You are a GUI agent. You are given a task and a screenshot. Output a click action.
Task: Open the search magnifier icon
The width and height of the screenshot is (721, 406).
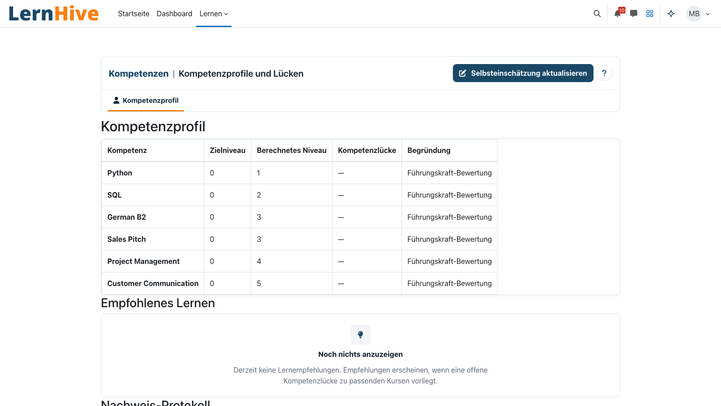[x=597, y=14]
